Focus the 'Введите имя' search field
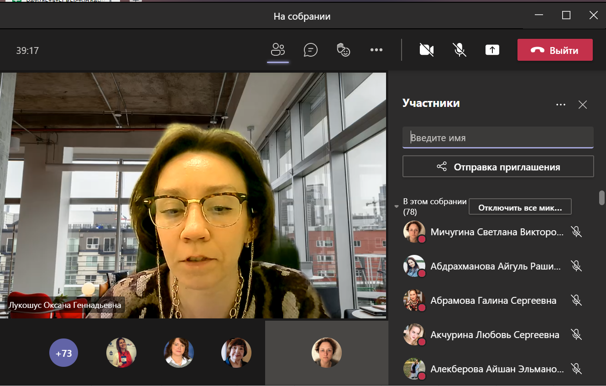The width and height of the screenshot is (606, 386). (x=497, y=137)
